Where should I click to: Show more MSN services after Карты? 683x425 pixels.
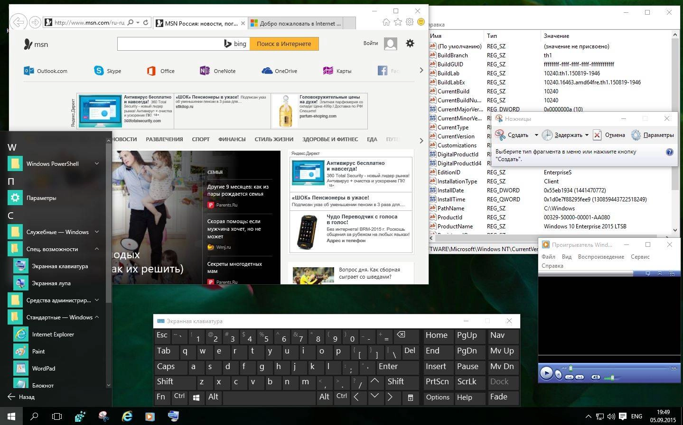[421, 71]
